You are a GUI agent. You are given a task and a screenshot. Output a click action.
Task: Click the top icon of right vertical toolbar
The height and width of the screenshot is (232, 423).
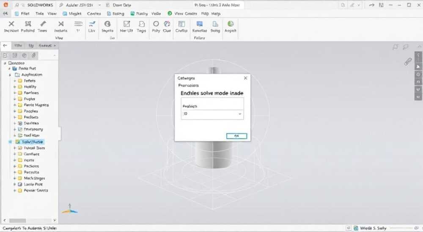pyautogui.click(x=418, y=56)
